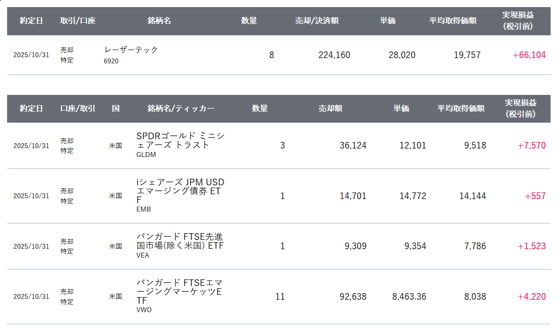Select the 口座/取引 column header
The height and width of the screenshot is (329, 558).
(78, 109)
